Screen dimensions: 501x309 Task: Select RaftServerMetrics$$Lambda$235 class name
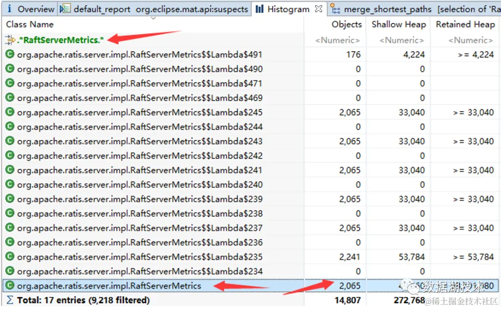coord(140,257)
